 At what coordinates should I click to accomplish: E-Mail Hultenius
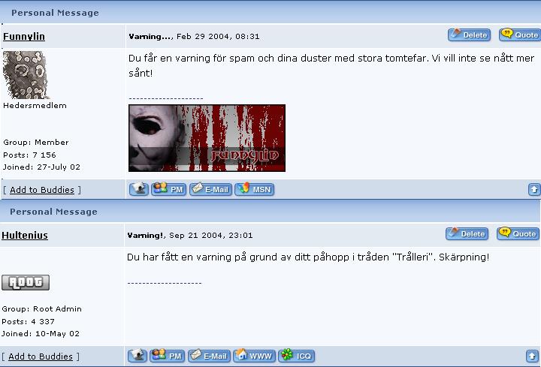tap(209, 356)
